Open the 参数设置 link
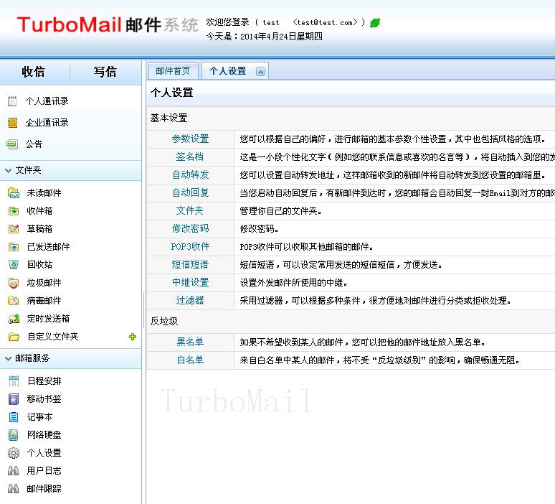 pos(190,139)
